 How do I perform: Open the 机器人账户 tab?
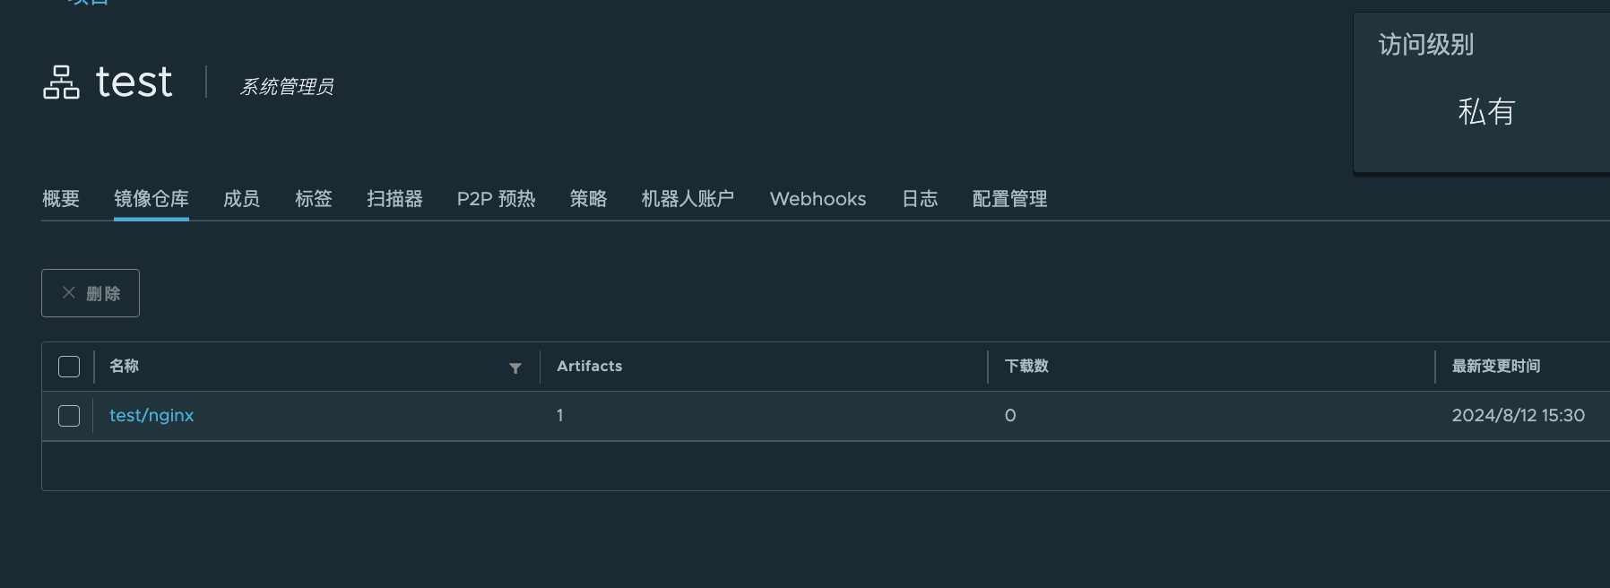(x=688, y=199)
